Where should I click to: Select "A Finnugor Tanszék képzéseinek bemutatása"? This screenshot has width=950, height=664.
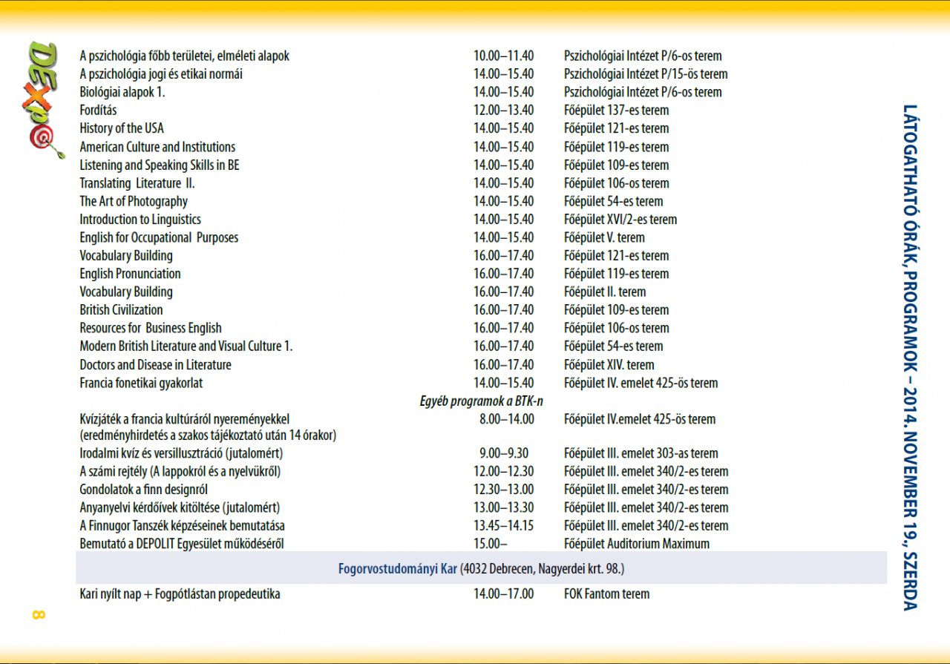183,526
